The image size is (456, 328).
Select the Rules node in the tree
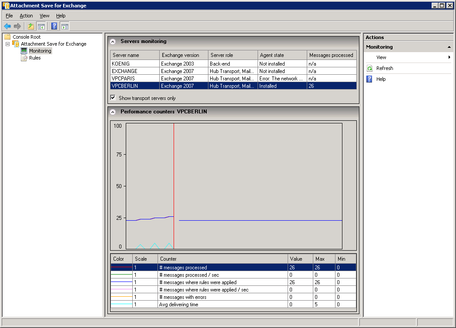(x=35, y=58)
